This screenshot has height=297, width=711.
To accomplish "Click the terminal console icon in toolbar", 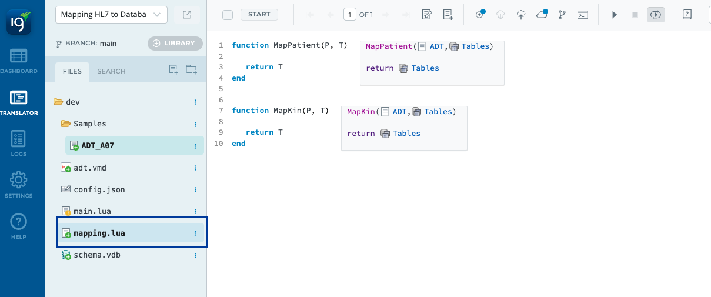I will (582, 15).
